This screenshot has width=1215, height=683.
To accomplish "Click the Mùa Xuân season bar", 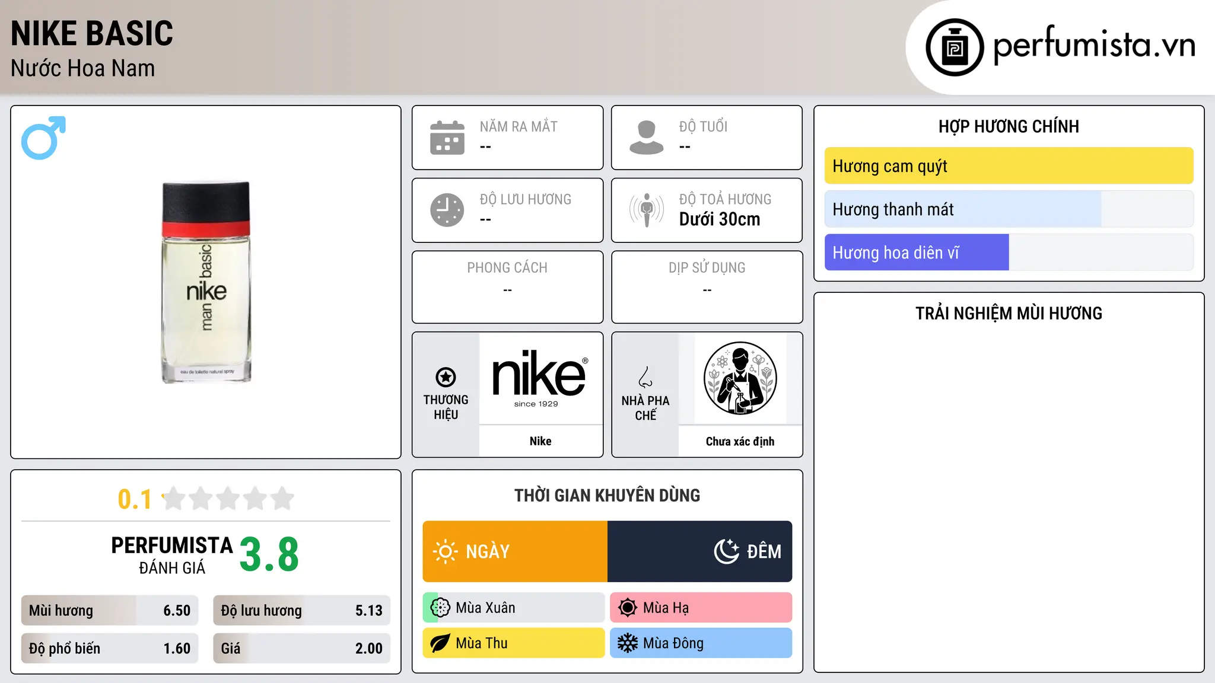I will [514, 608].
